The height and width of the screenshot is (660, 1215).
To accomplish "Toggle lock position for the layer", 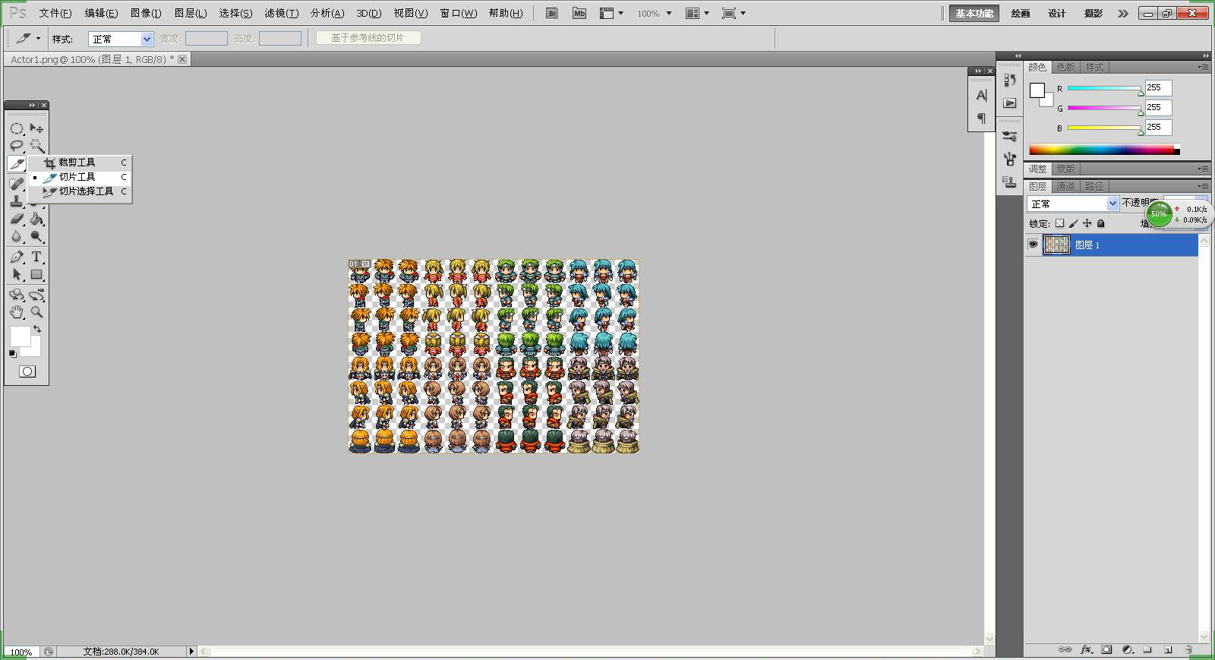I will tap(1087, 223).
